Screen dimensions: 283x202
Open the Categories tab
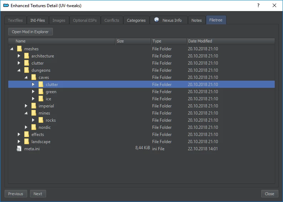tap(136, 20)
